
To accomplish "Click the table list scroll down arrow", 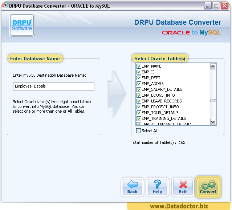I will [x=213, y=122].
